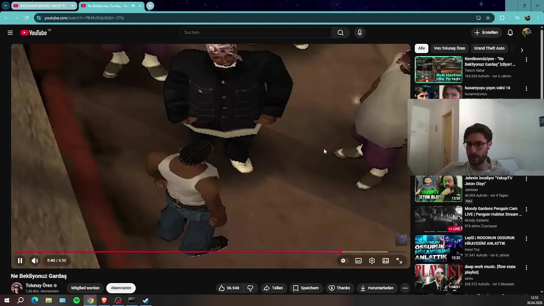The height and width of the screenshot is (306, 544).
Task: Download the video with Herunterladen
Action: (377, 288)
